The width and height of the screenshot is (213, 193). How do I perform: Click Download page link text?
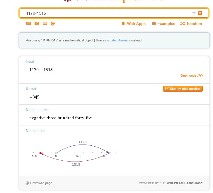pos(41,183)
